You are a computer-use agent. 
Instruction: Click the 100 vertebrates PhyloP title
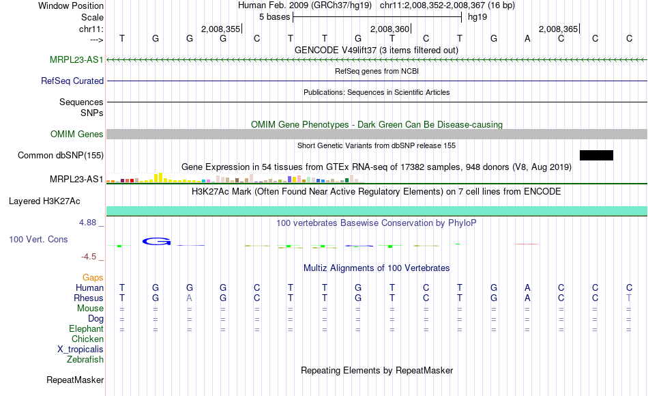tap(377, 223)
